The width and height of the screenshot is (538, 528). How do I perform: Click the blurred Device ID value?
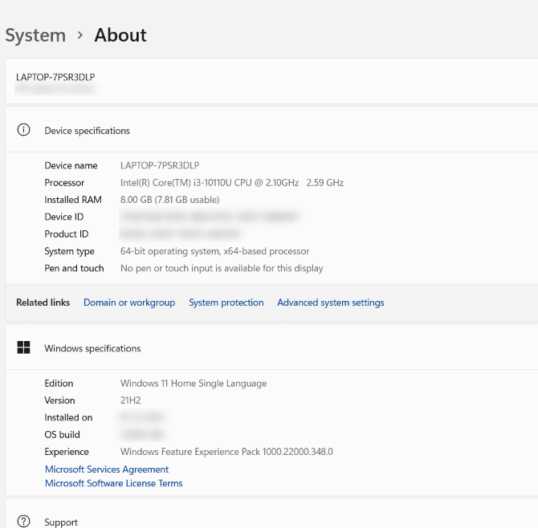pyautogui.click(x=210, y=217)
